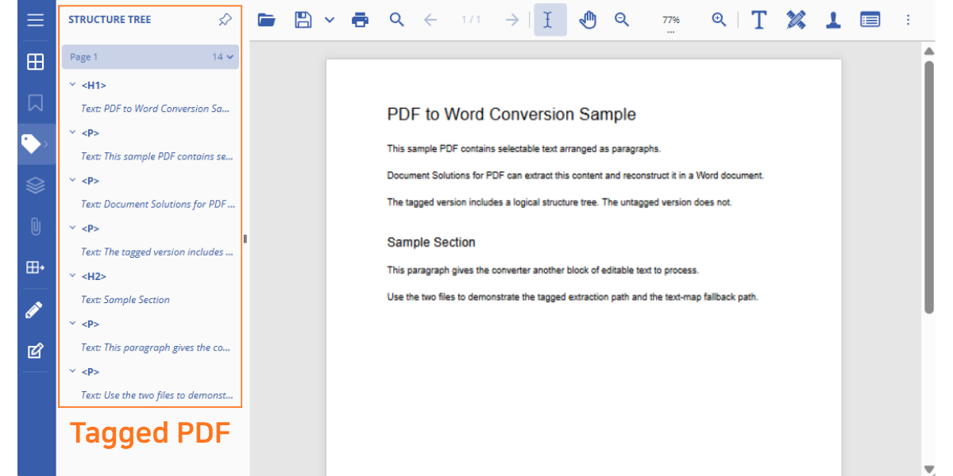
Task: Click the scrollbar up arrow
Action: click(929, 52)
